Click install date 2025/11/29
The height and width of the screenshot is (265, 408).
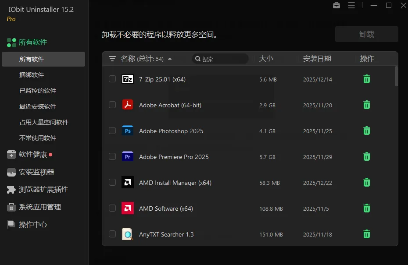(x=318, y=157)
